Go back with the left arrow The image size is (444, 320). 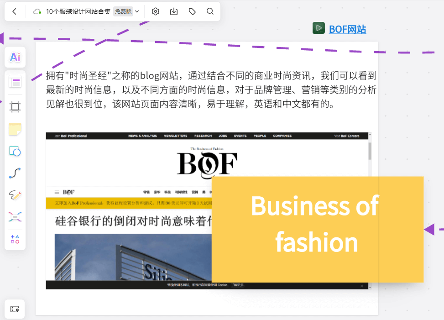tap(15, 11)
